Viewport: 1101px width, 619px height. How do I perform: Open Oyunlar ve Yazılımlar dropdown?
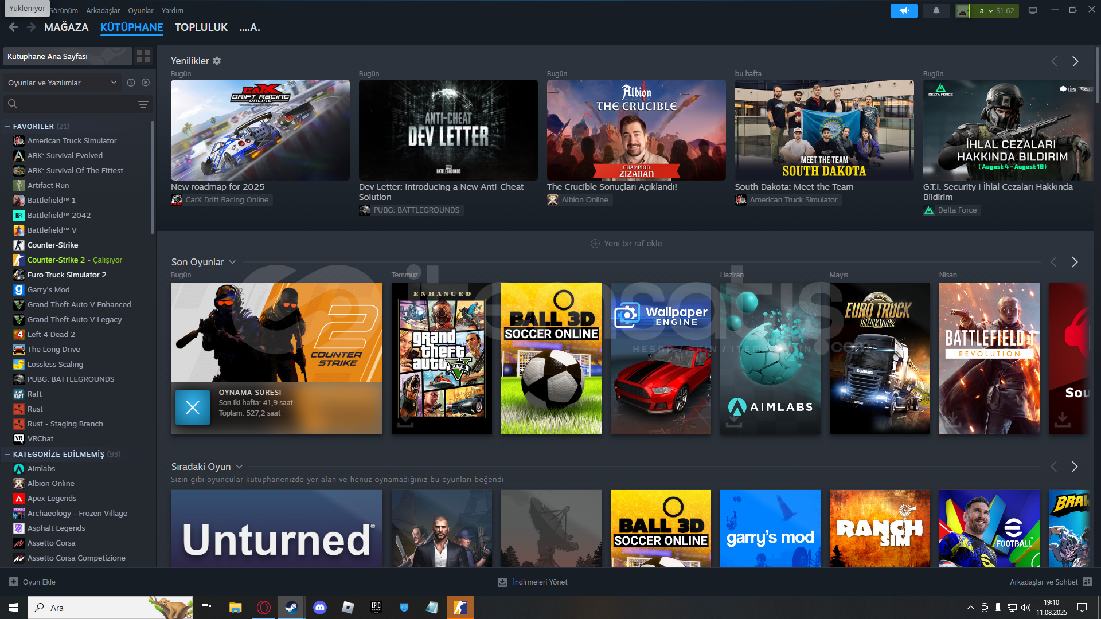point(63,83)
